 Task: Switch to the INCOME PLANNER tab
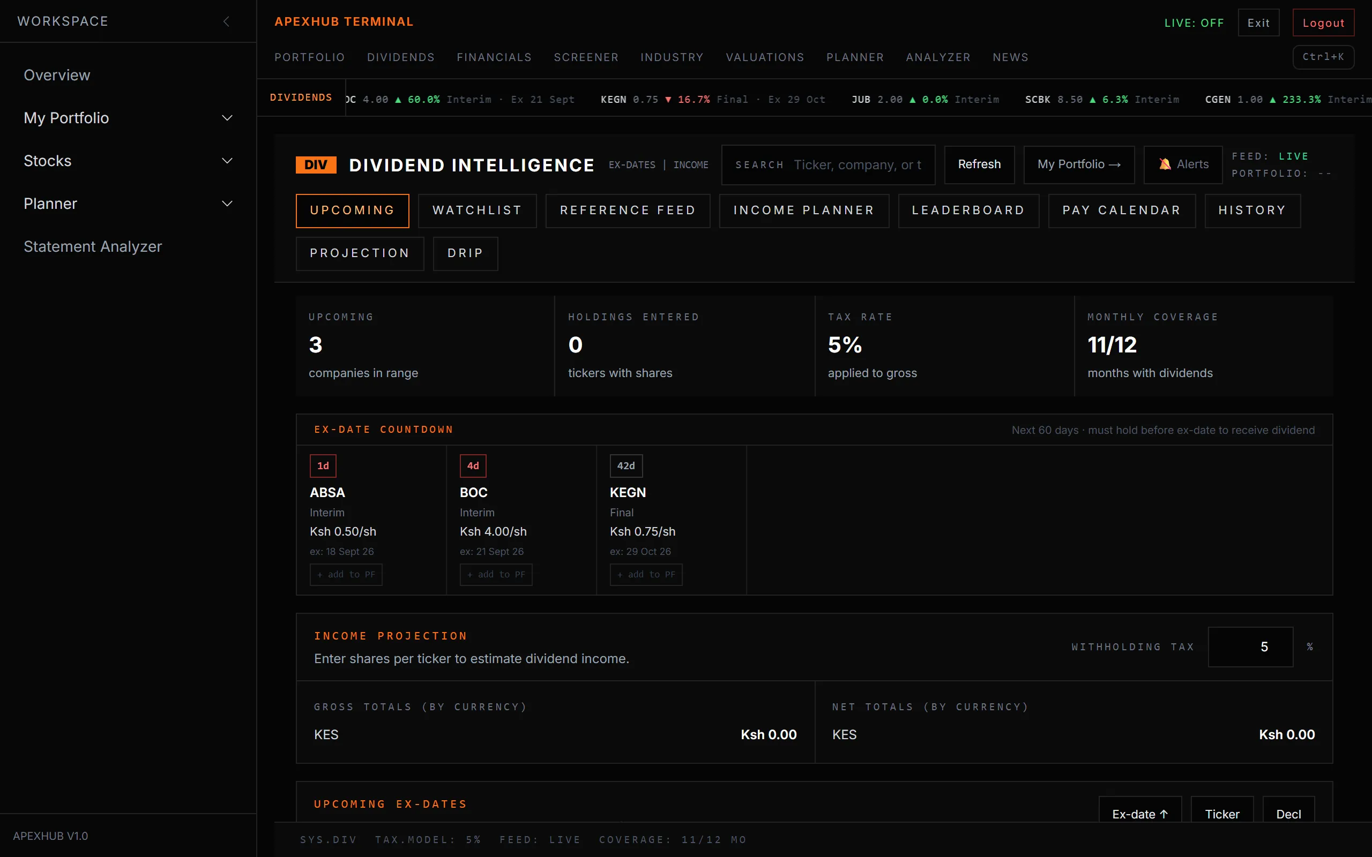tap(804, 211)
